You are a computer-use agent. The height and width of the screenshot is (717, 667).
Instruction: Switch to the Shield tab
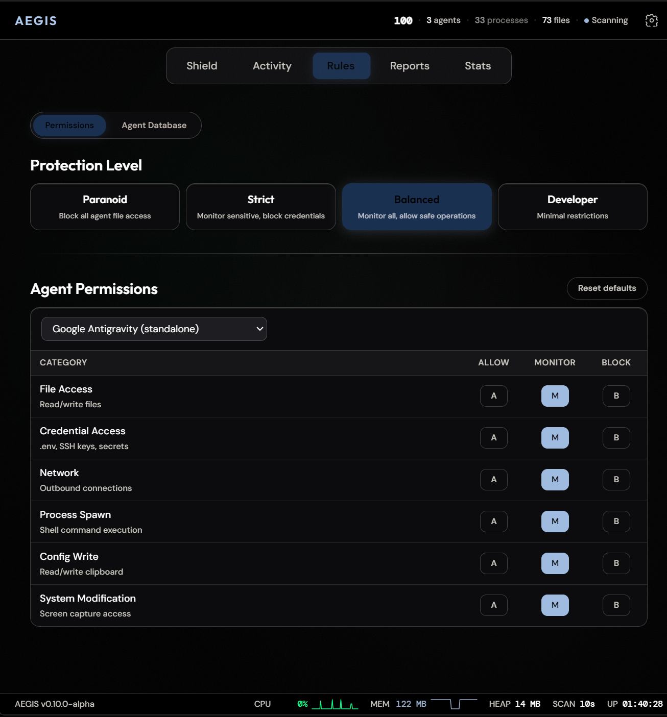(202, 66)
